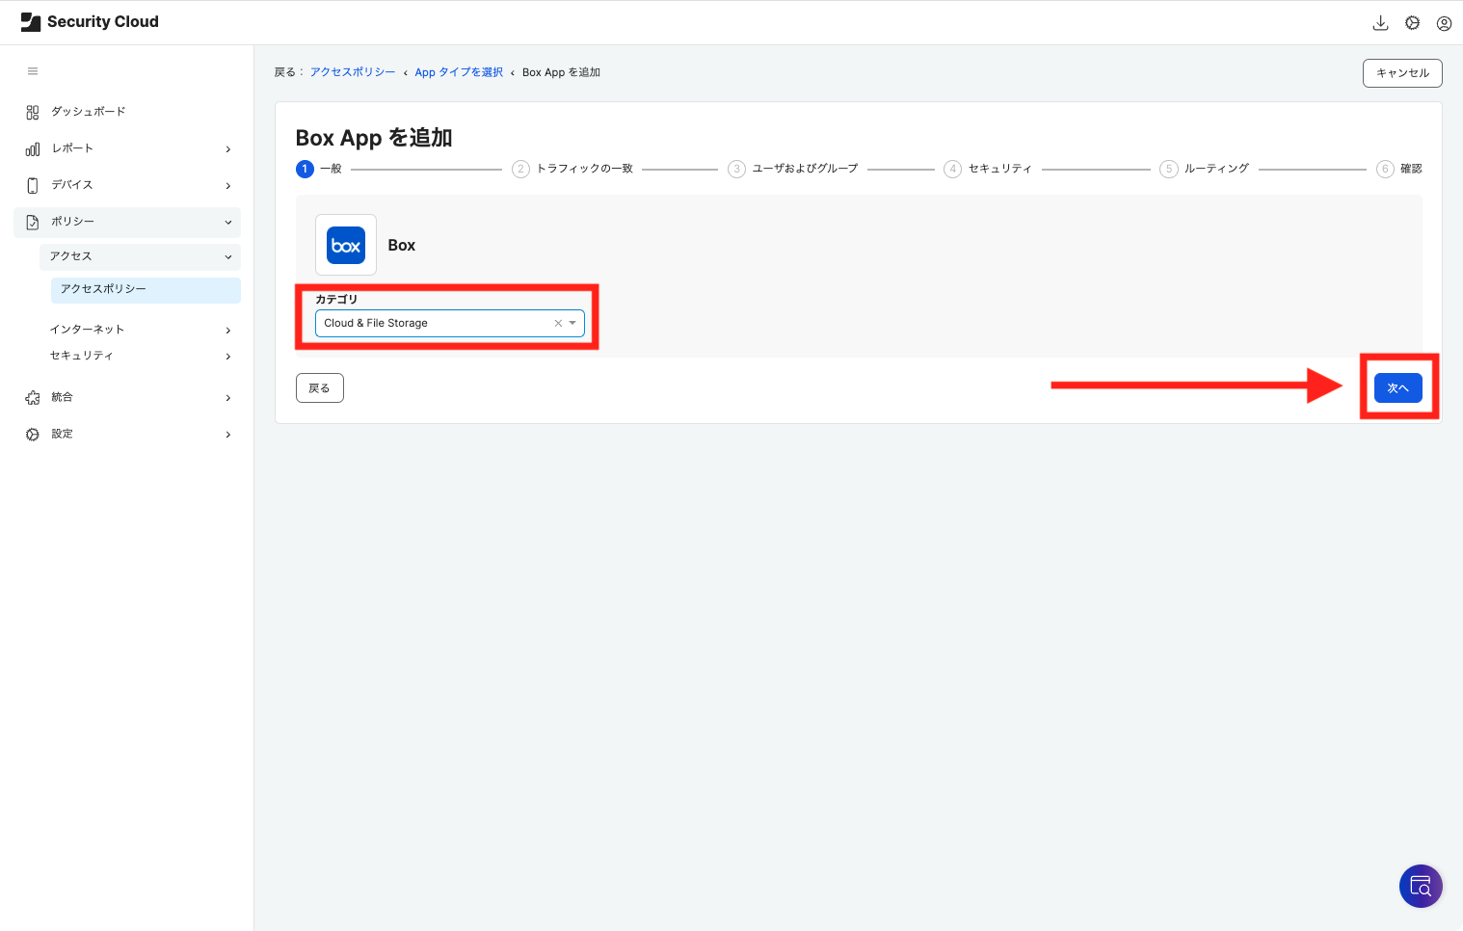Open the download icon in the header

1380,23
